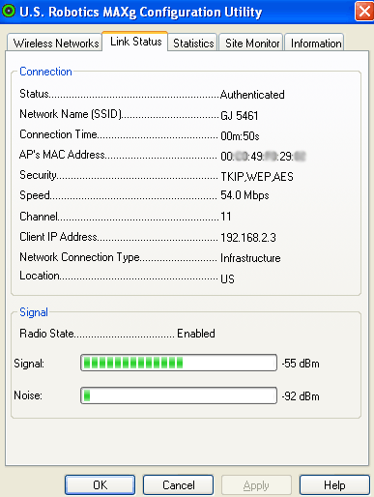Click the Cancel button
The width and height of the screenshot is (374, 497).
(178, 484)
